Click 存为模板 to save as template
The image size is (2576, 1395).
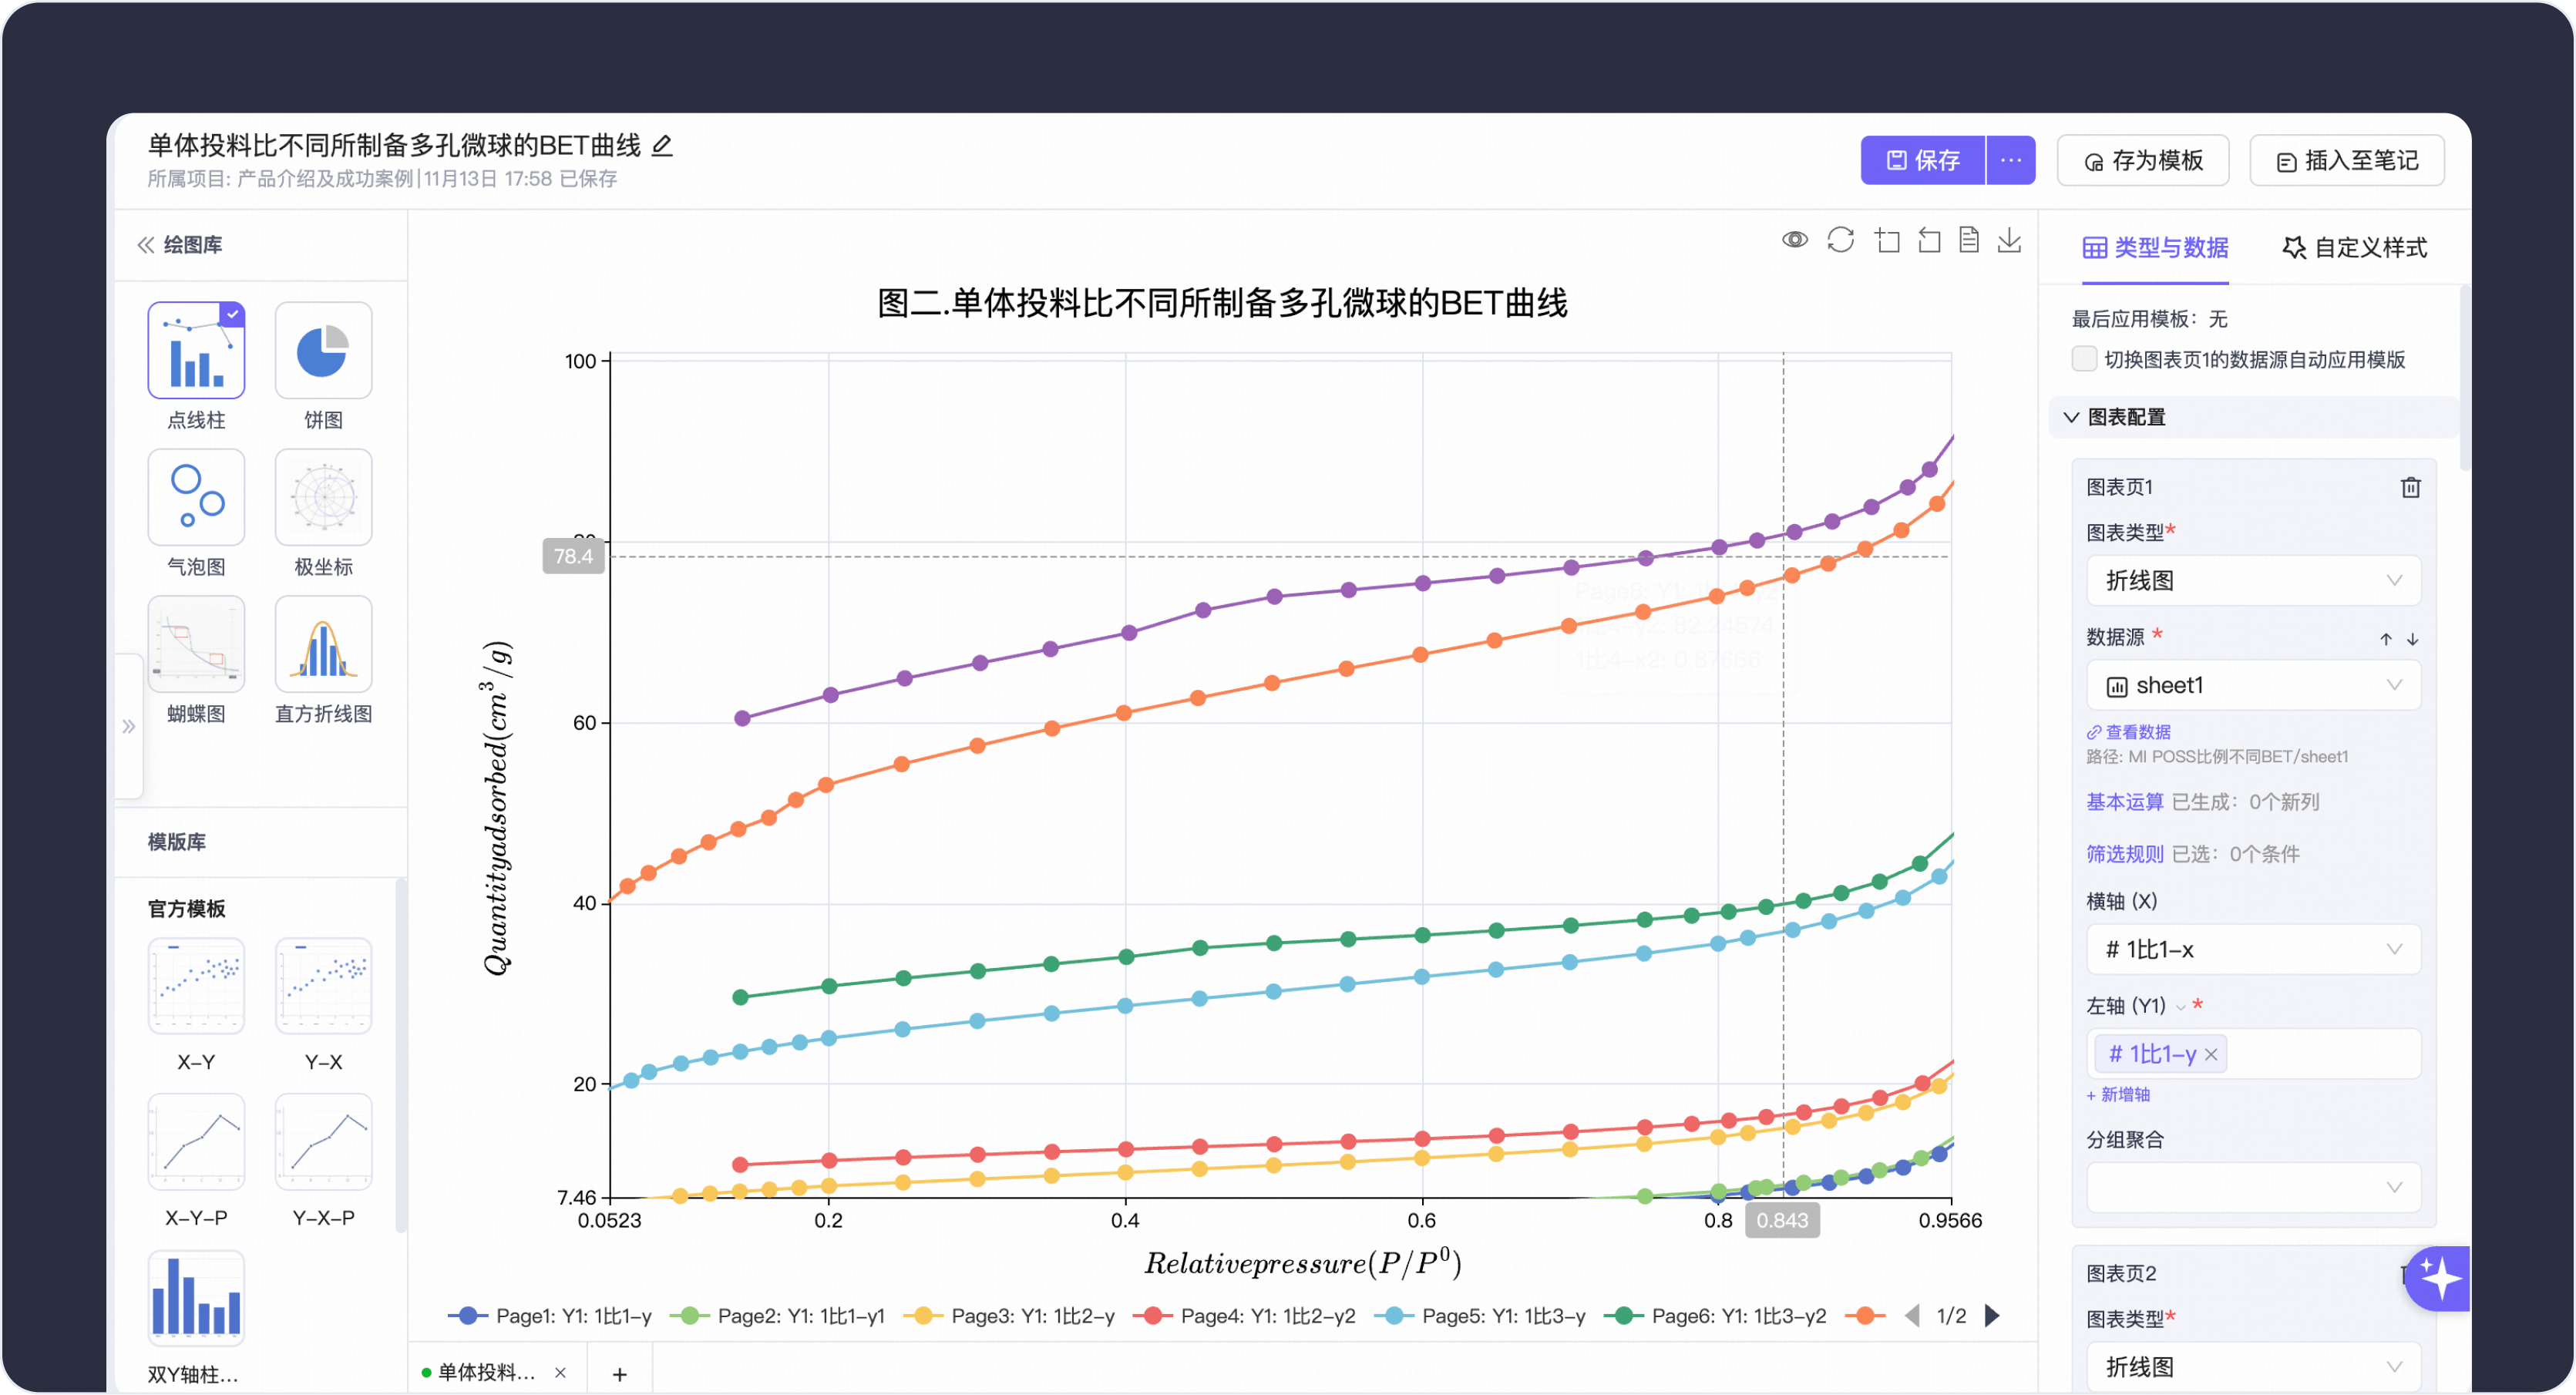coord(2143,160)
